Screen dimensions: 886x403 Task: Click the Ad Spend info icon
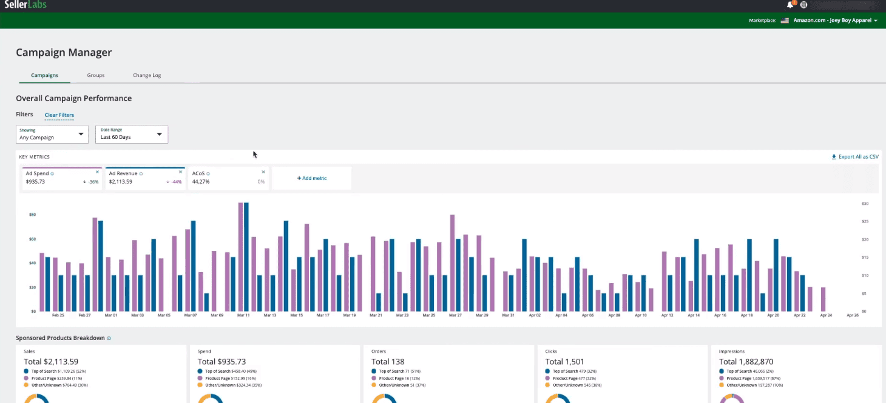52,174
